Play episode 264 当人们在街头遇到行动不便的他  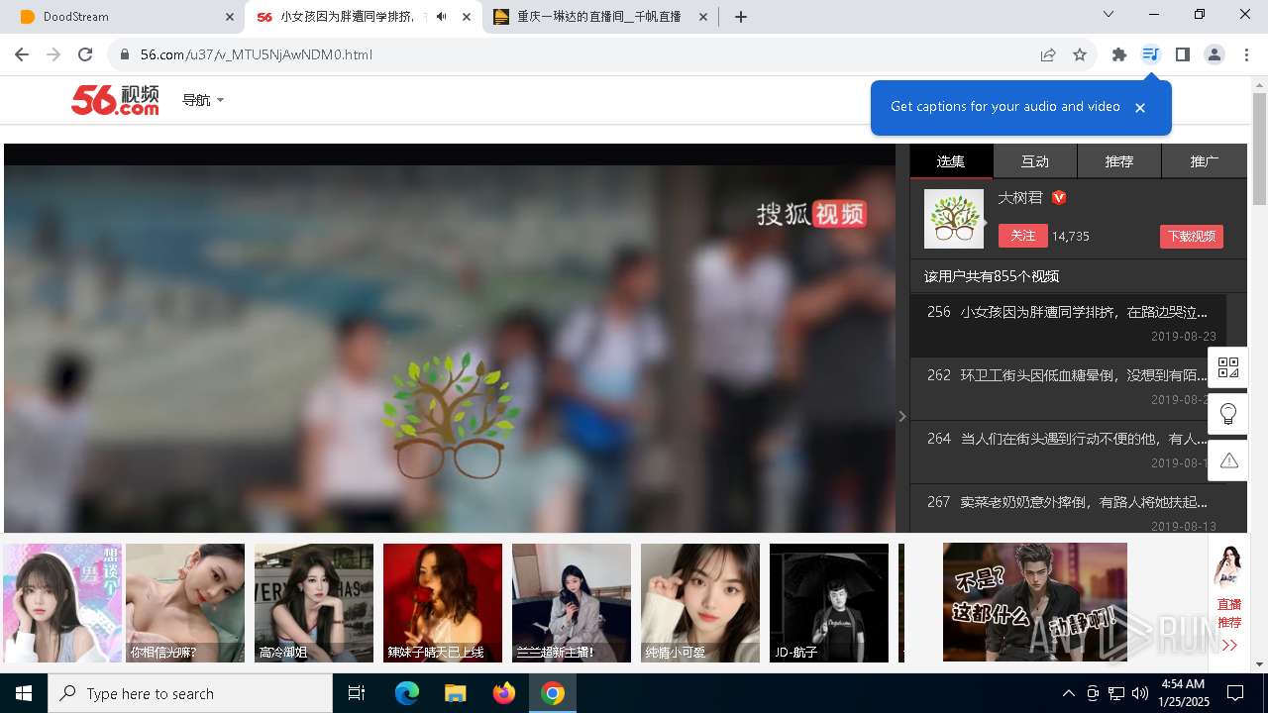pos(1068,452)
